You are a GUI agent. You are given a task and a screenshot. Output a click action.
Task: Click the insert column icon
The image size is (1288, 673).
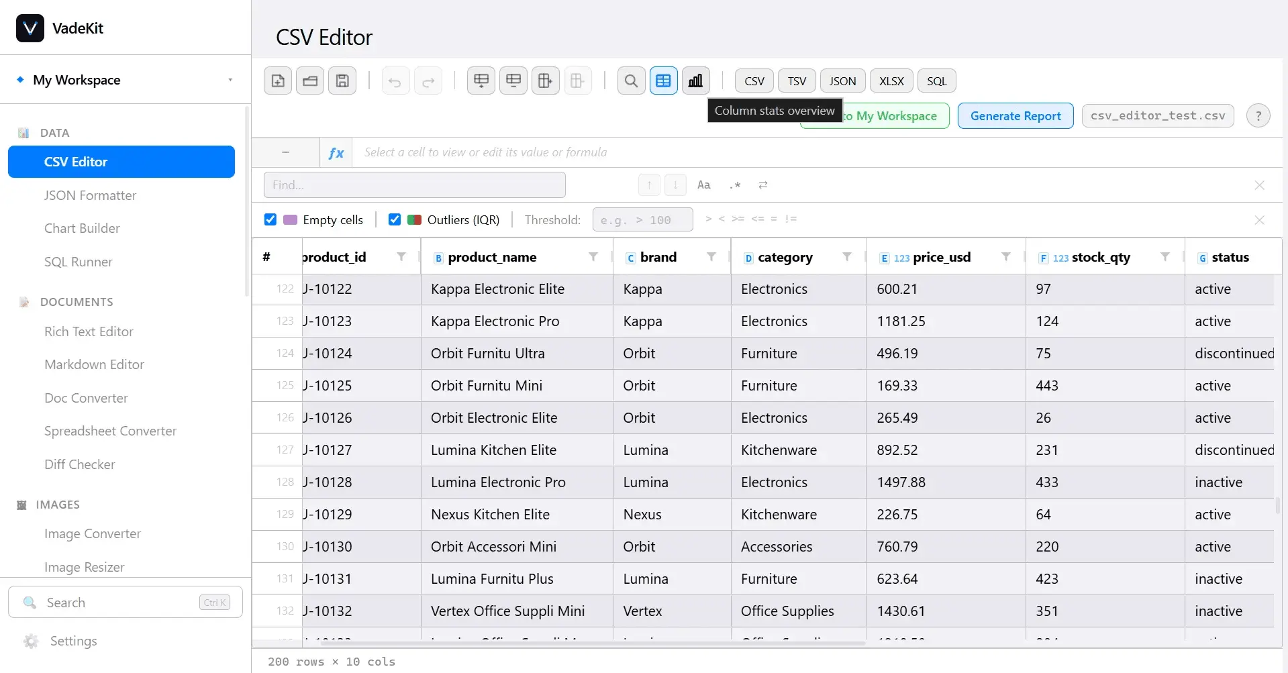pos(546,81)
